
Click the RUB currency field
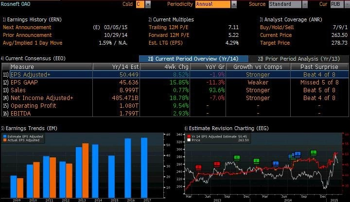337,4
